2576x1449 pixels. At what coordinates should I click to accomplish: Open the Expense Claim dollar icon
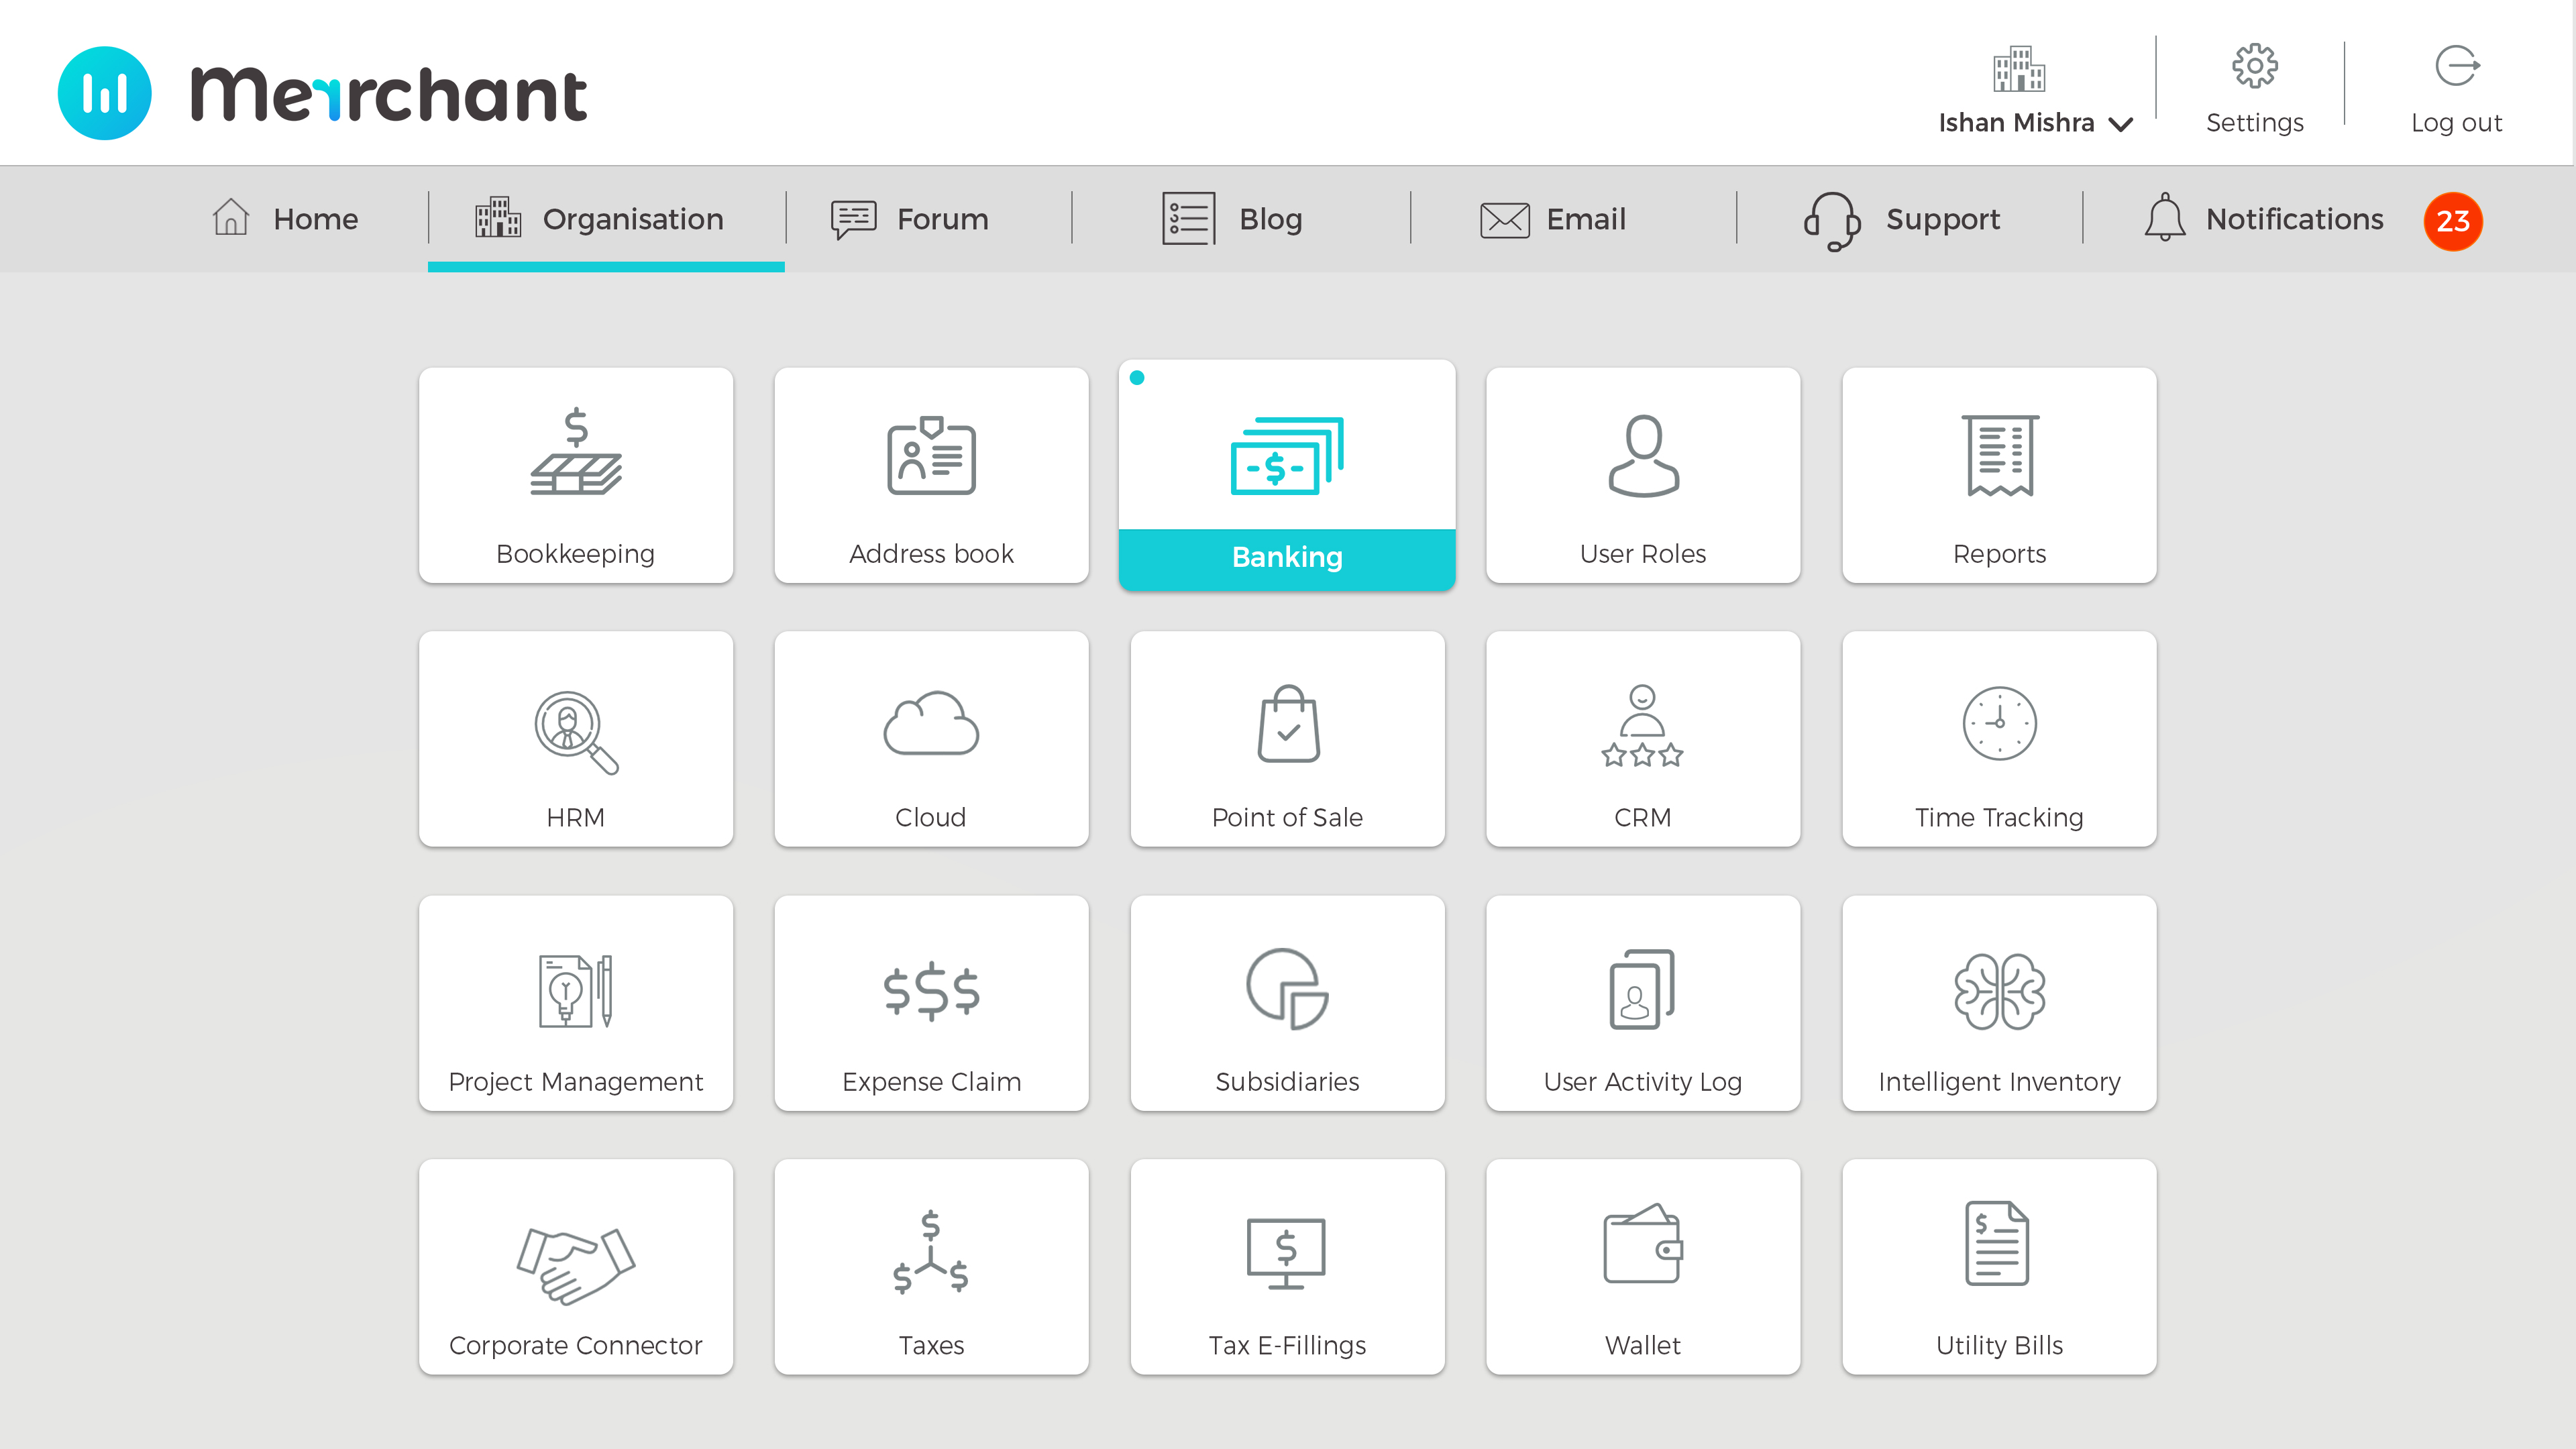click(931, 990)
